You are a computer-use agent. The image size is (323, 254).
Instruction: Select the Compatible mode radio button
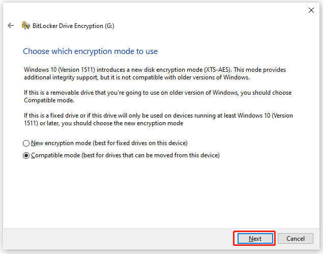point(26,155)
